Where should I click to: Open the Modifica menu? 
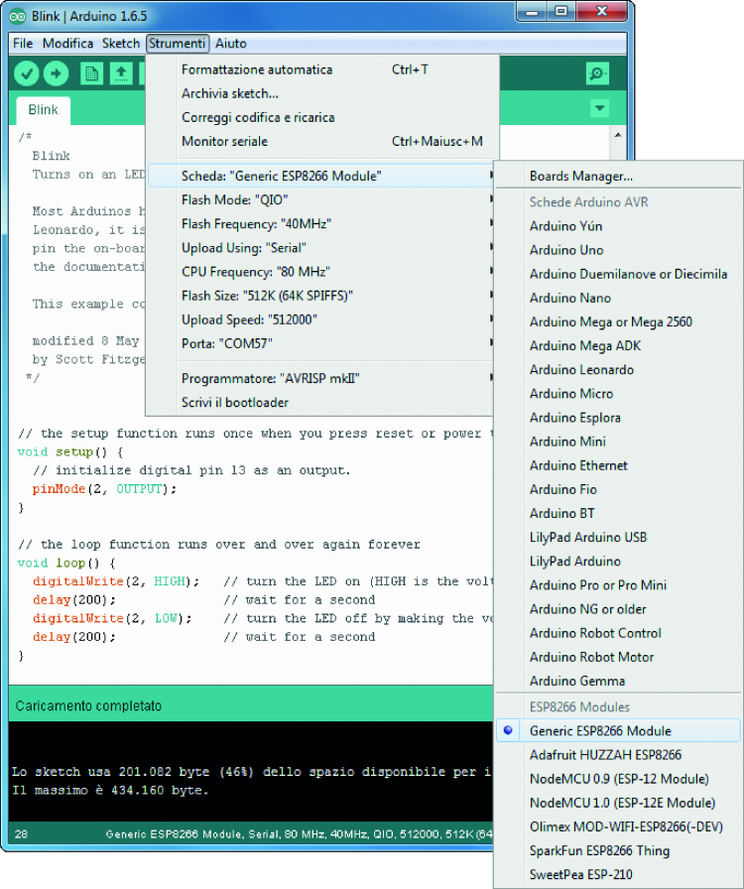click(x=67, y=43)
